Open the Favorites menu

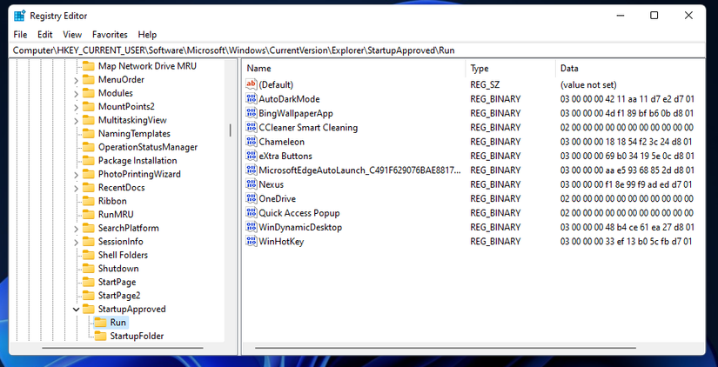coord(110,34)
